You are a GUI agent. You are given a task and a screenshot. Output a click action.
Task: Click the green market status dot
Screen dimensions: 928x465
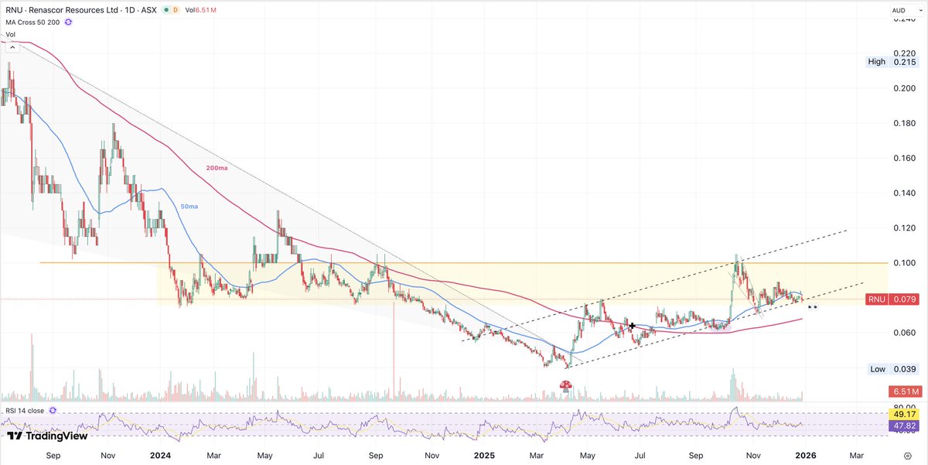(x=166, y=10)
